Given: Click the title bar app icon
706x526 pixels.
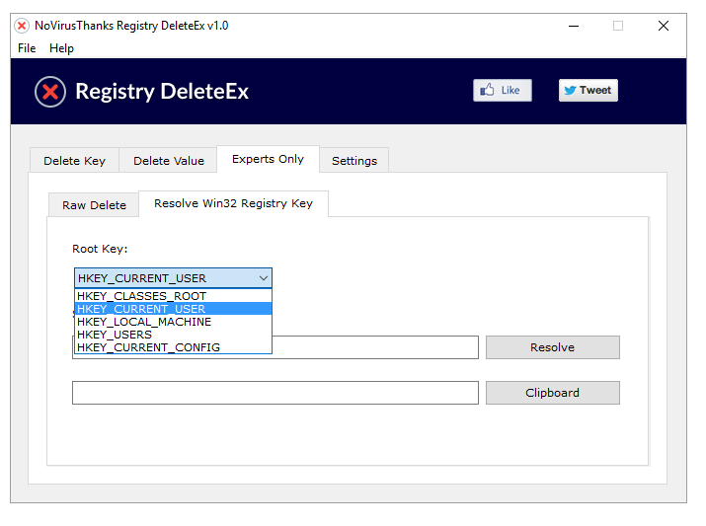Looking at the screenshot, I should 22,26.
